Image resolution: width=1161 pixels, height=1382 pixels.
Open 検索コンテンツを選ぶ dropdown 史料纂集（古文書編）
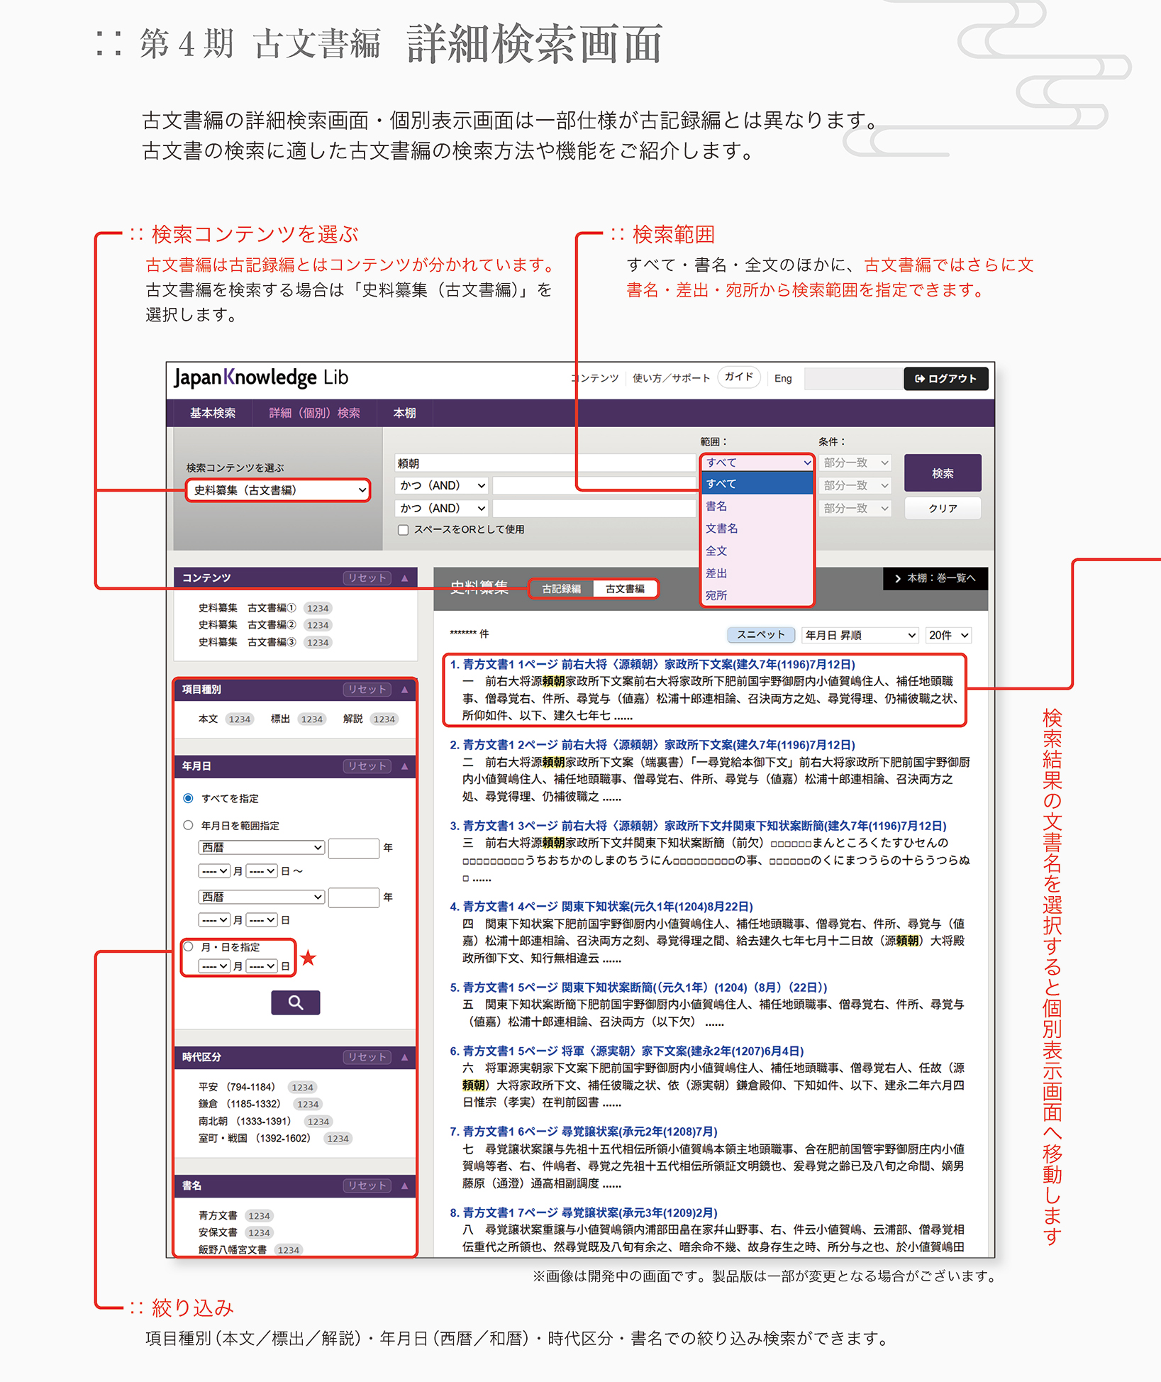click(278, 490)
